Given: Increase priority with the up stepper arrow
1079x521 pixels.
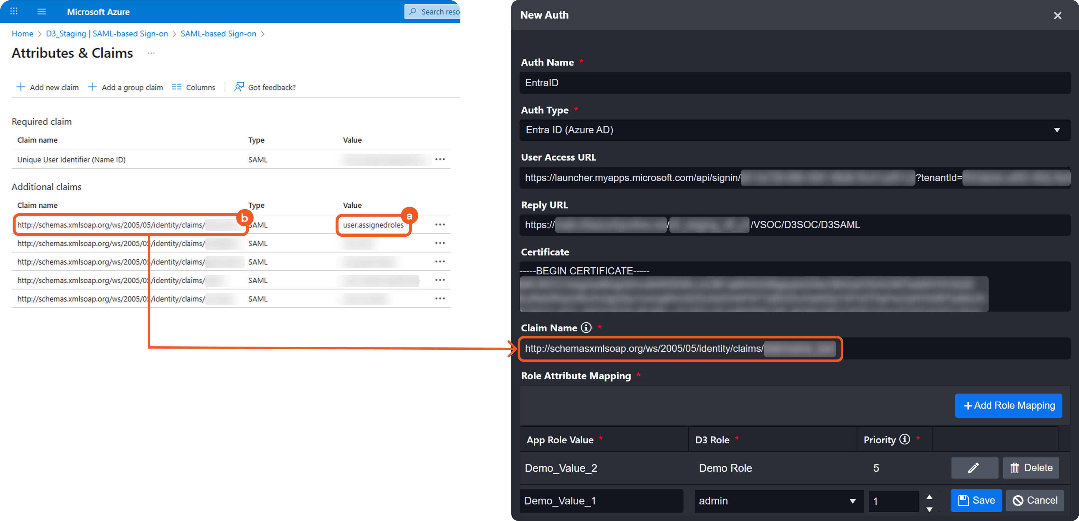Looking at the screenshot, I should point(929,497).
